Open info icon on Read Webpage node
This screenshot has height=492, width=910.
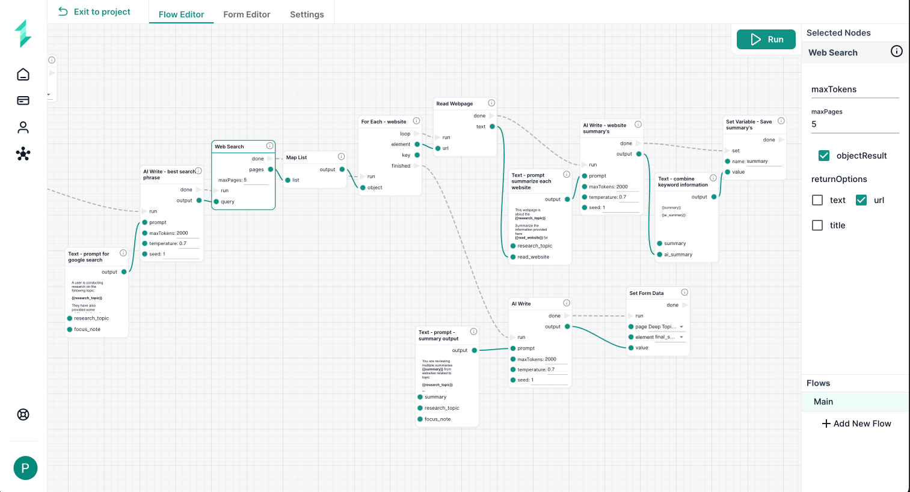click(491, 103)
